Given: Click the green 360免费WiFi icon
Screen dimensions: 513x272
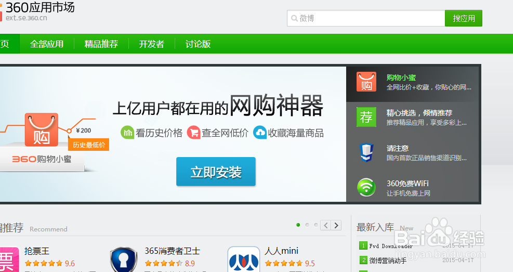Looking at the screenshot, I should coord(366,187).
